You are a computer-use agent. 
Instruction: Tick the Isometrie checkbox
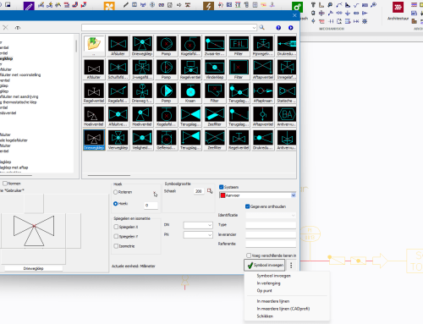coord(116,246)
